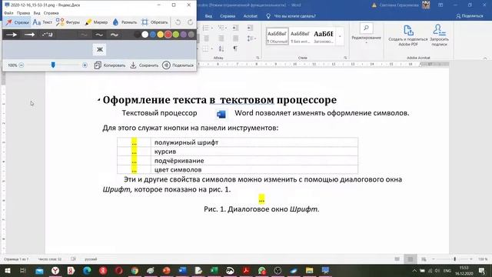Apply the Без интервала paragraph style
The image size is (492, 277).
coord(301,36)
